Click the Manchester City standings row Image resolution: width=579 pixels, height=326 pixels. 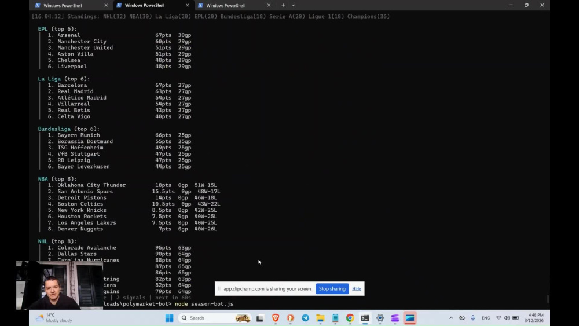(x=119, y=41)
